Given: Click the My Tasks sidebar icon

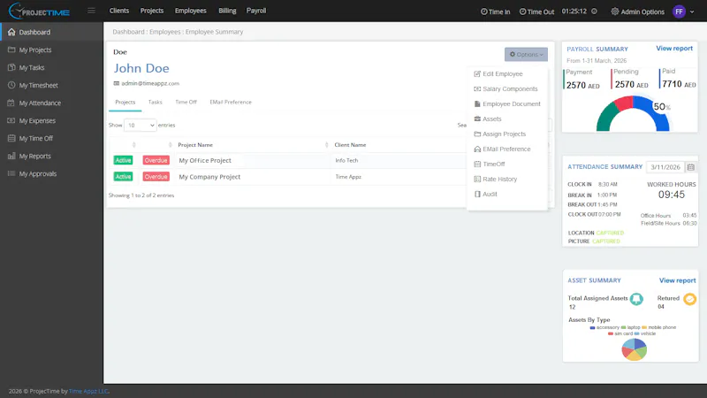Looking at the screenshot, I should 11,67.
